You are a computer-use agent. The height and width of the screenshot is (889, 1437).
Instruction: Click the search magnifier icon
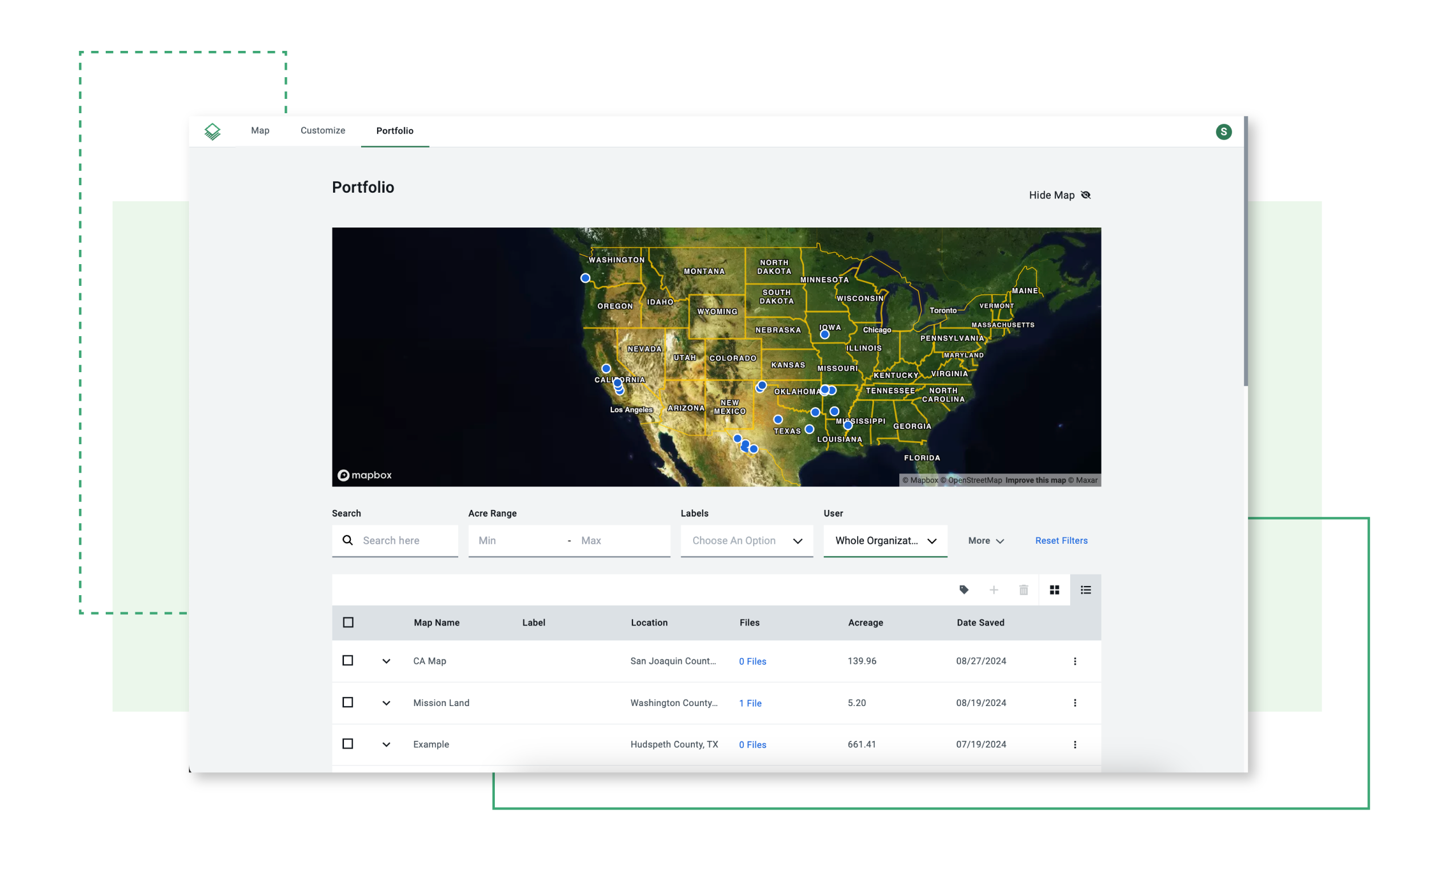pos(348,540)
